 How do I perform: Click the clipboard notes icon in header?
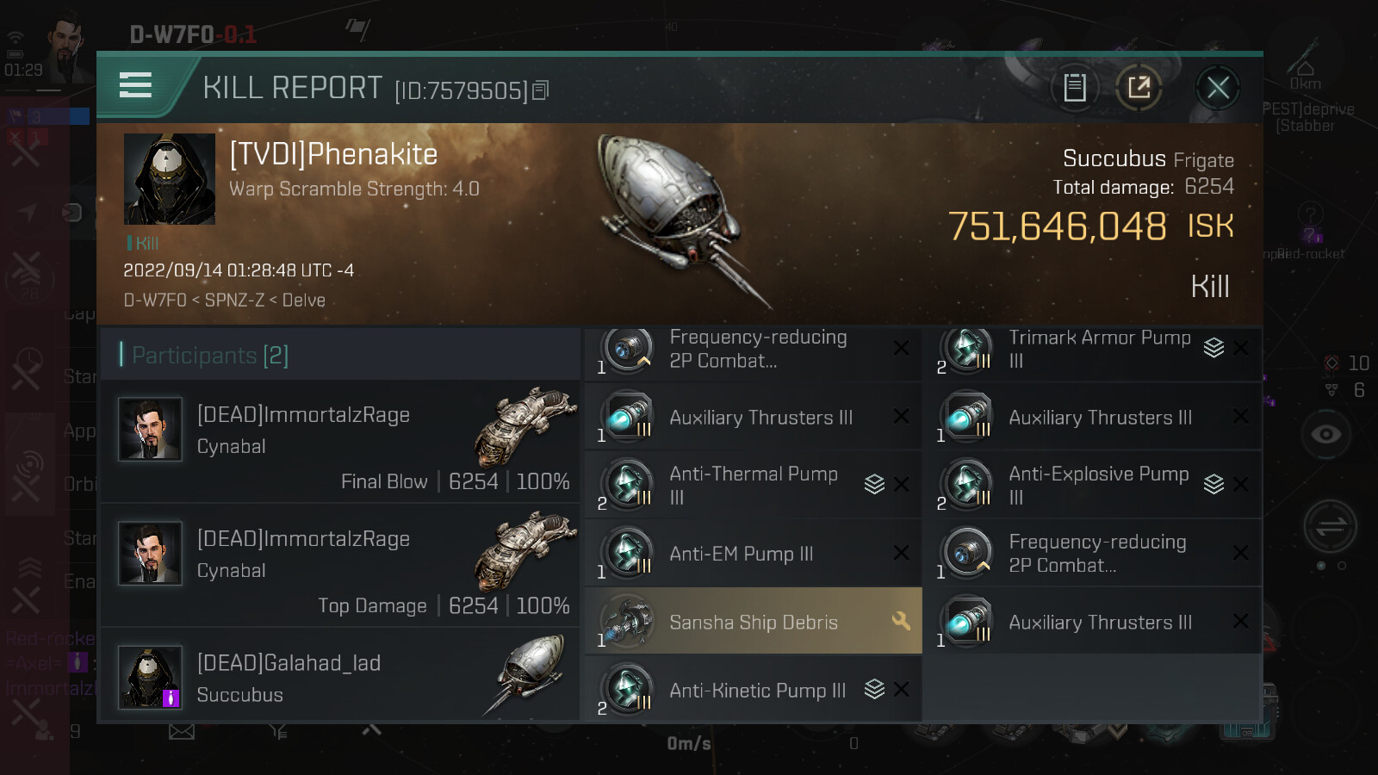(x=1074, y=87)
